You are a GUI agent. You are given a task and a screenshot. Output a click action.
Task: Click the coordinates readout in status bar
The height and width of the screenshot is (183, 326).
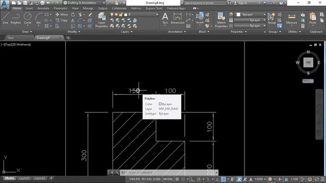point(145,179)
